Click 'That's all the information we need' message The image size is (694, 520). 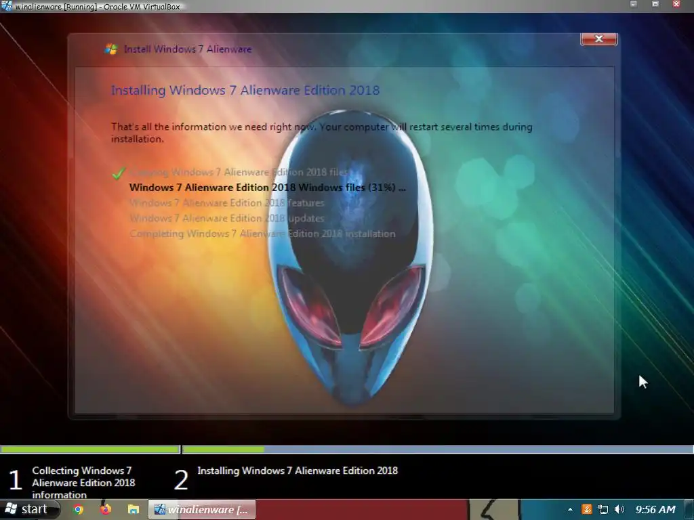pos(321,133)
